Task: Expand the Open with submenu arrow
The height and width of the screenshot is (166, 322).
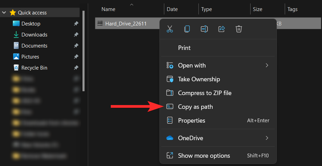Action: pos(267,65)
